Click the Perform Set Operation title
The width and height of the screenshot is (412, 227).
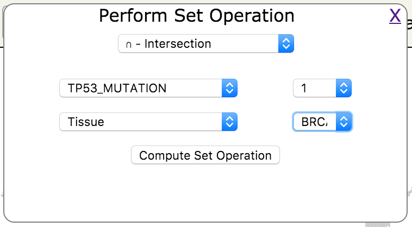point(197,16)
